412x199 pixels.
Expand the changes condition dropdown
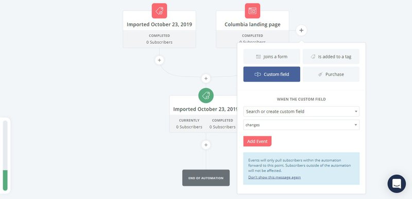pyautogui.click(x=301, y=125)
